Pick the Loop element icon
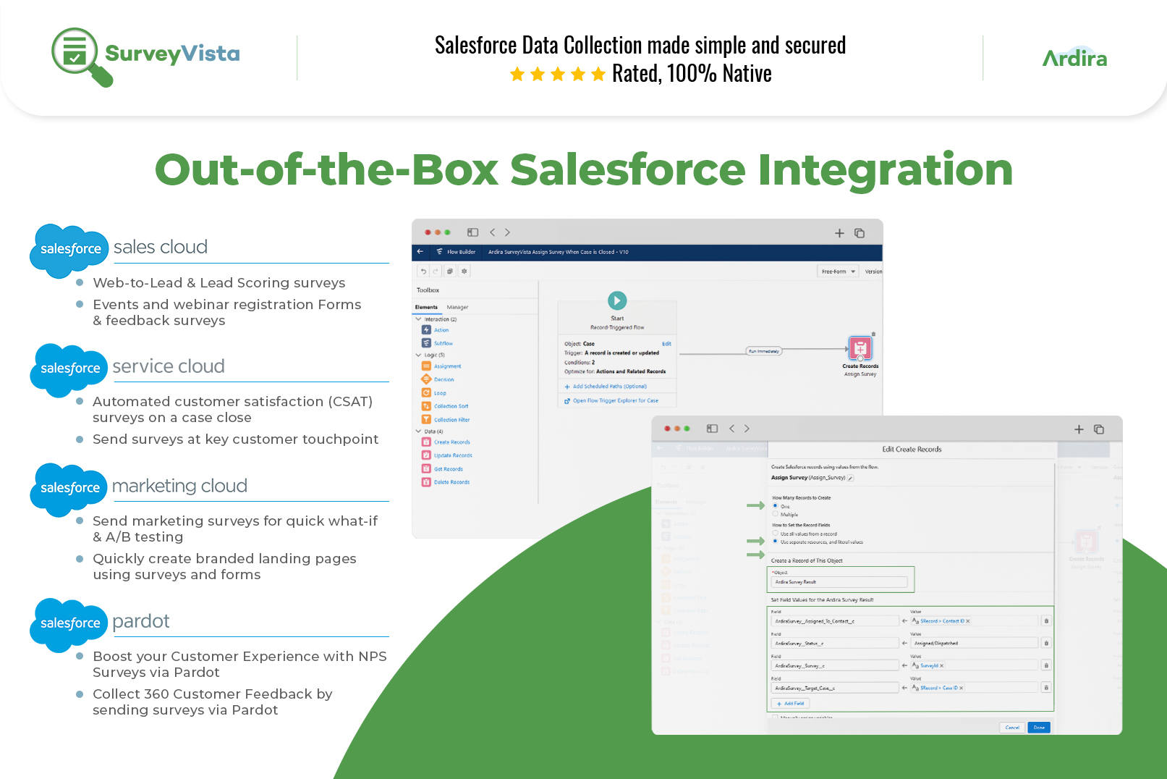1167x779 pixels. (x=425, y=392)
